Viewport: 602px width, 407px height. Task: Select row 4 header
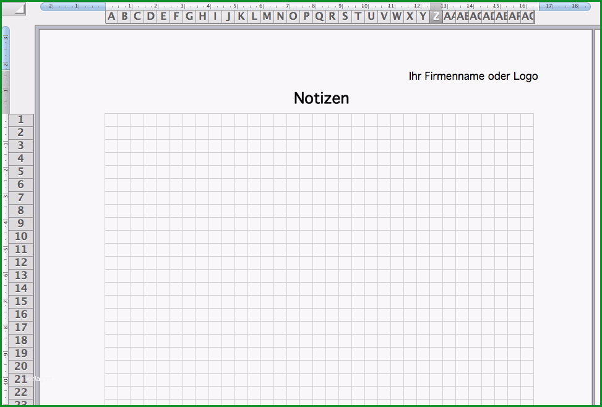tap(21, 159)
